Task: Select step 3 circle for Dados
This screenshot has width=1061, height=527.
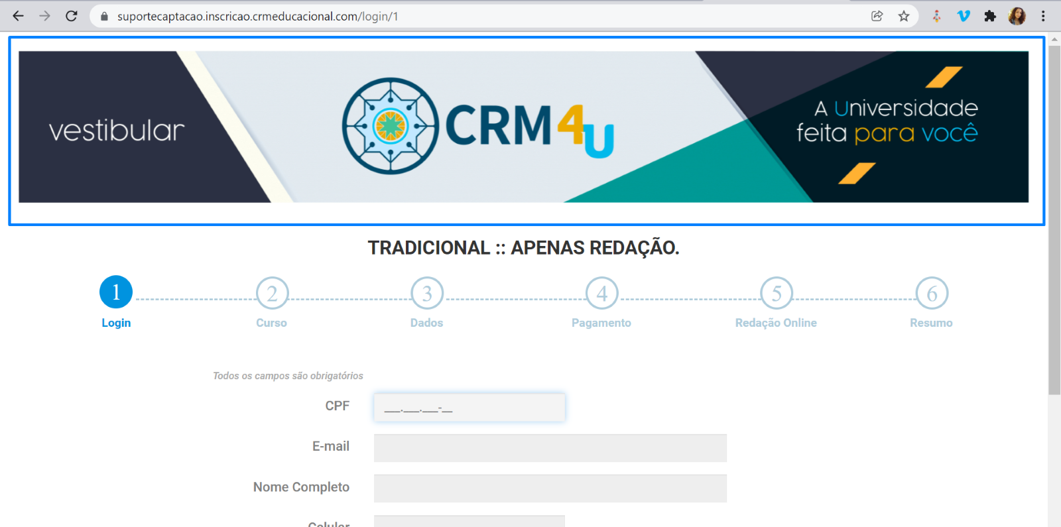Action: pos(427,293)
